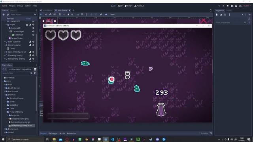Toggle visibility of CanvasLayer node

[33, 32]
